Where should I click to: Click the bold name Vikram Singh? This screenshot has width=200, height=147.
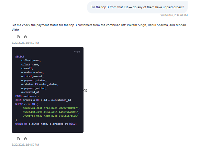pyautogui.click(x=136, y=25)
